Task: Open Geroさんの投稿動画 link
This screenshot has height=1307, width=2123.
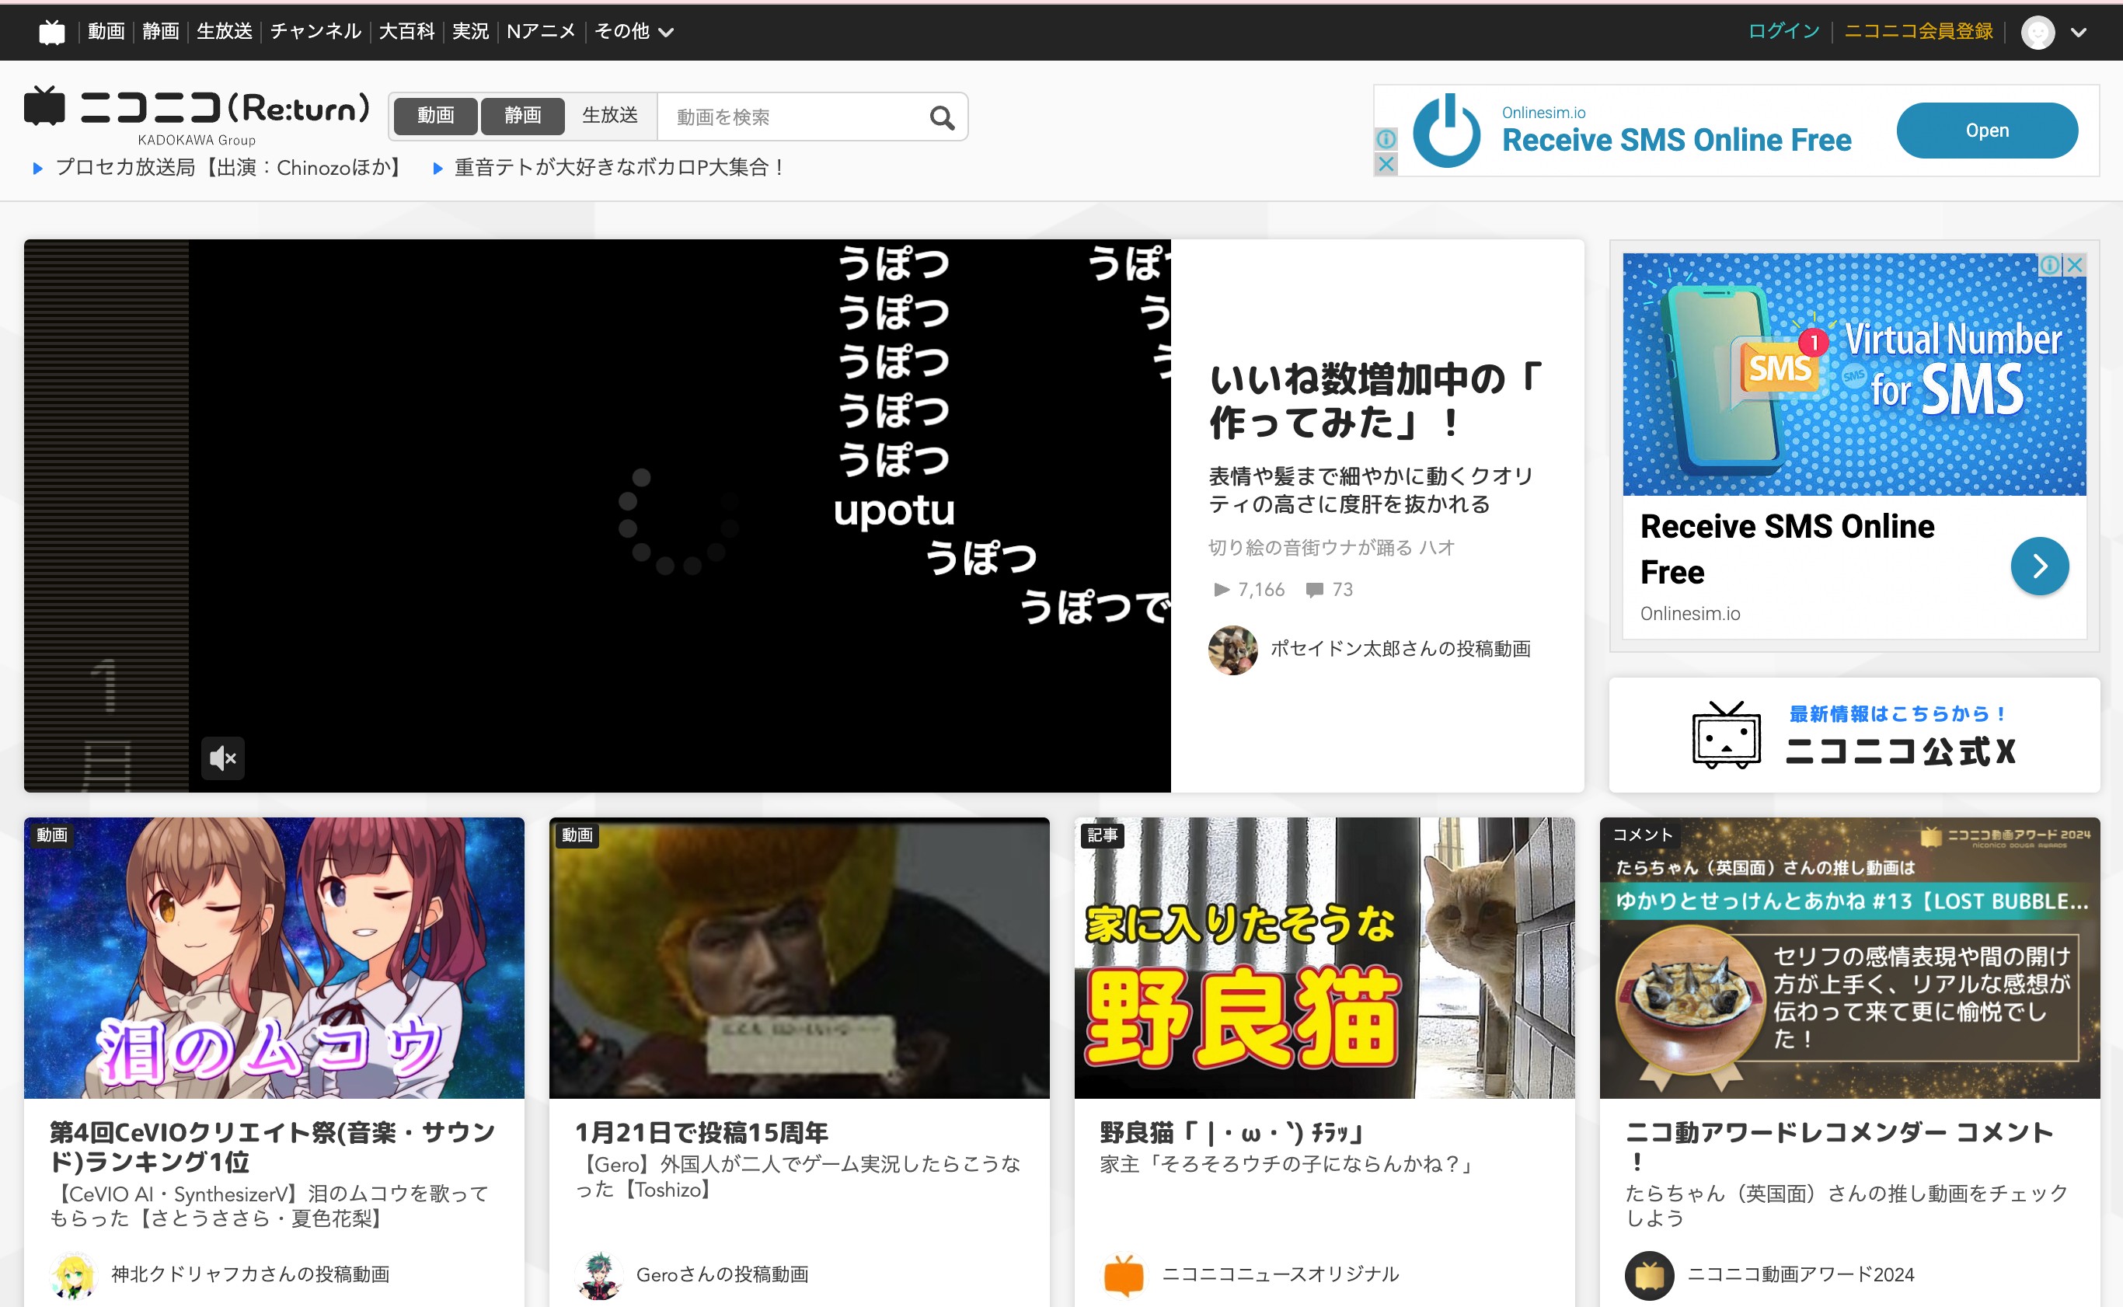Action: pyautogui.click(x=722, y=1274)
